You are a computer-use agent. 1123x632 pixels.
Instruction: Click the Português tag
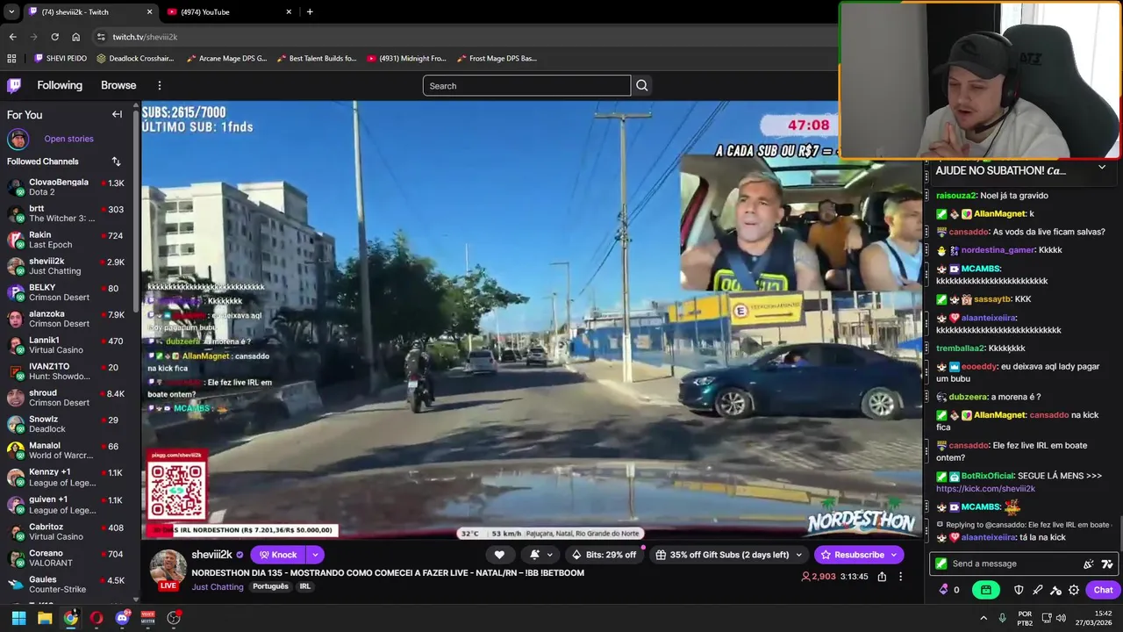(x=270, y=586)
